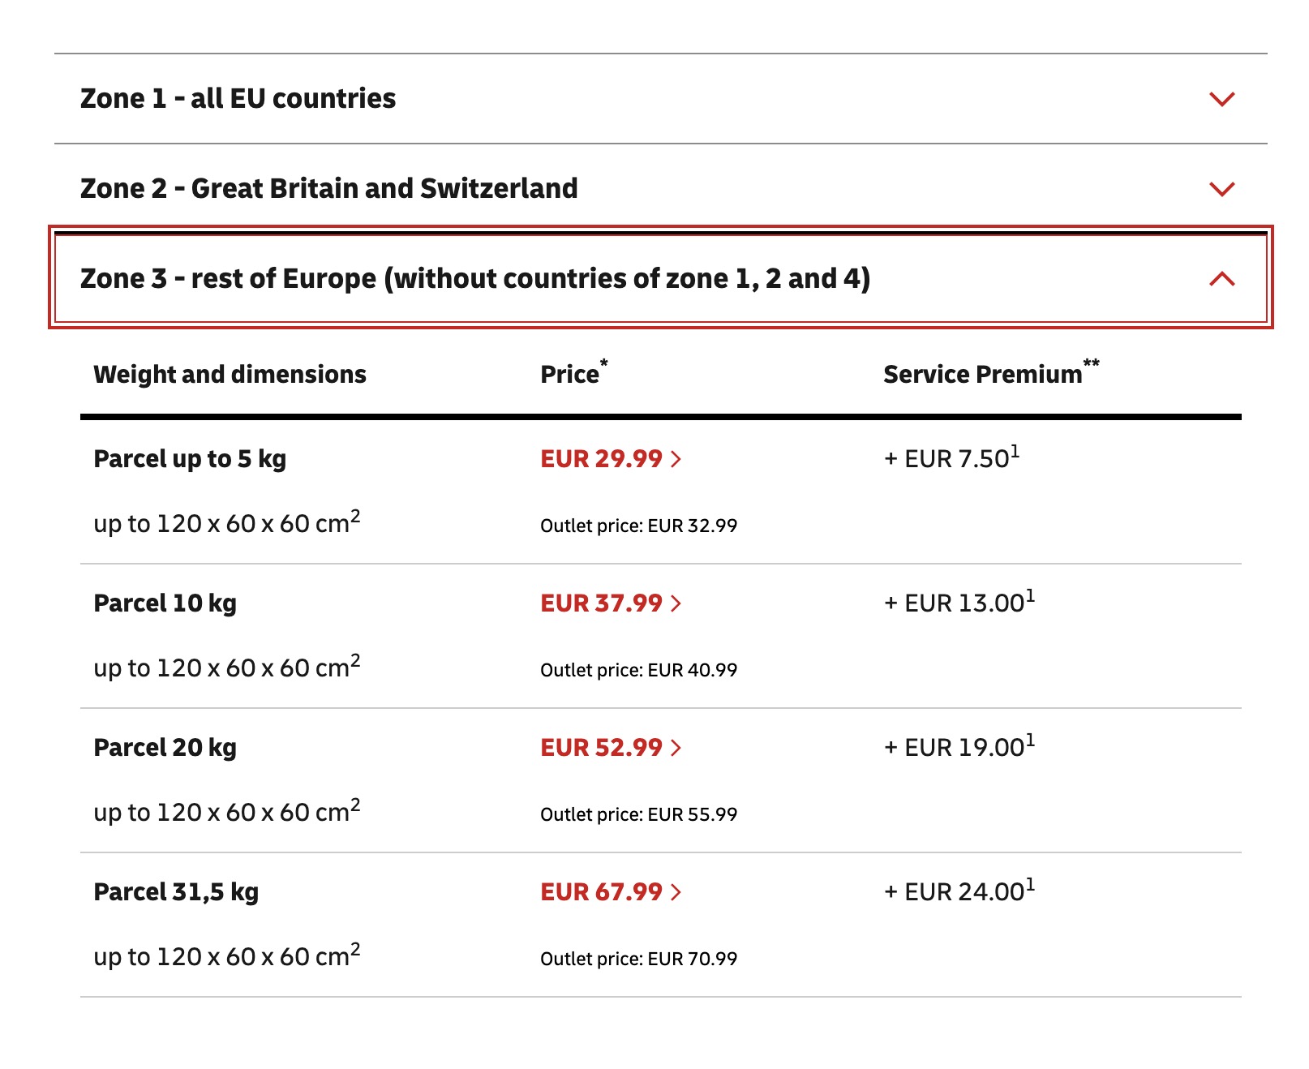Click arrow icon beside EUR 67.99
The width and height of the screenshot is (1309, 1069).
676,892
